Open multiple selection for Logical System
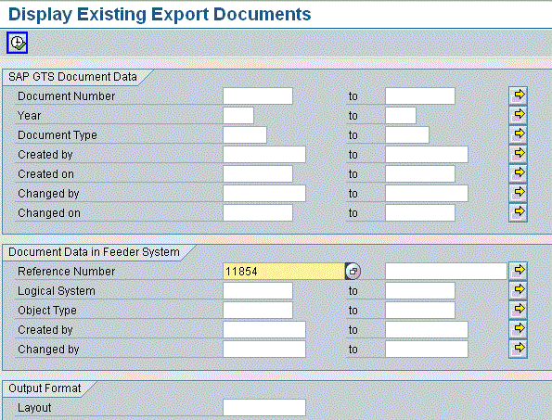The width and height of the screenshot is (552, 420). click(x=518, y=290)
